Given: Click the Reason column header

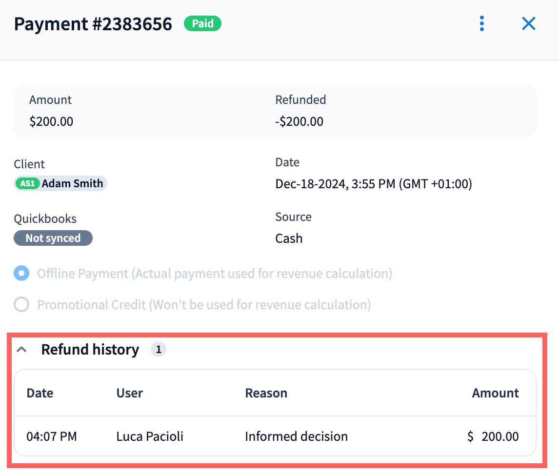Looking at the screenshot, I should (x=266, y=393).
